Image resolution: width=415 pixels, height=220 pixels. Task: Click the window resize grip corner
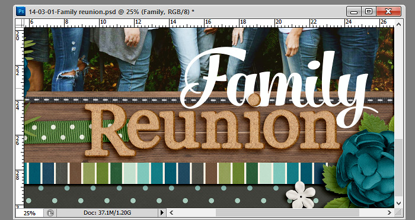tap(398, 212)
